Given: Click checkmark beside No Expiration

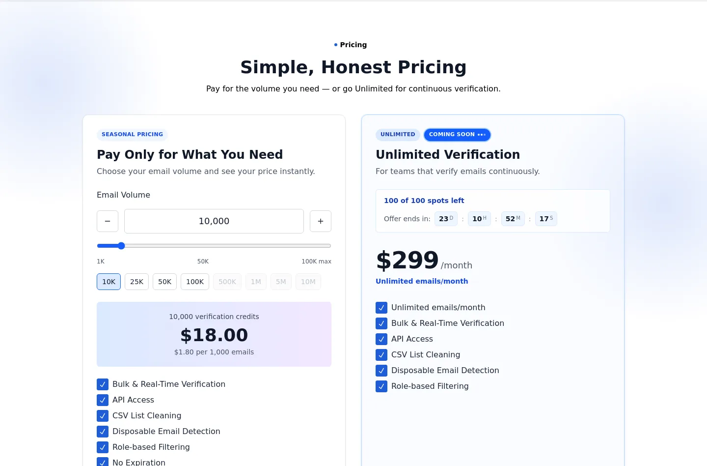Looking at the screenshot, I should [103, 462].
